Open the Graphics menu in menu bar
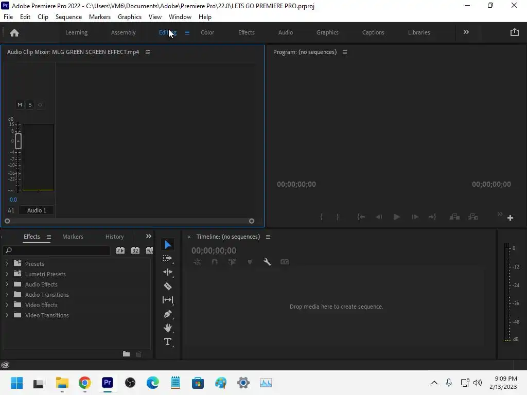 (130, 17)
